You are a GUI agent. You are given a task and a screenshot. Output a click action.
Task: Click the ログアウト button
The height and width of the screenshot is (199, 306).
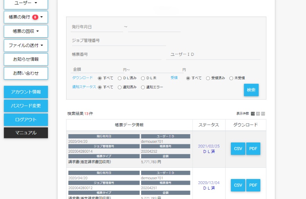(x=26, y=119)
